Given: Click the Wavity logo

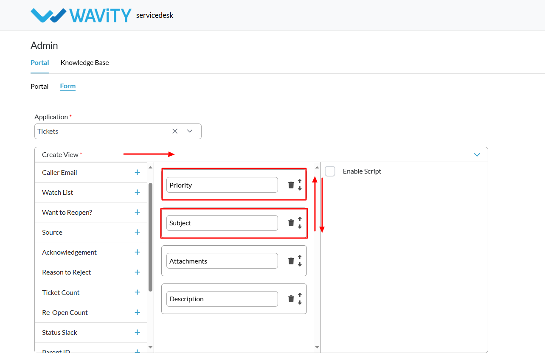Looking at the screenshot, I should (x=81, y=15).
